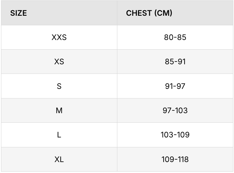Image resolution: width=234 pixels, height=173 pixels.
Task: Click the 109-118 chest measurement
Action: [175, 159]
